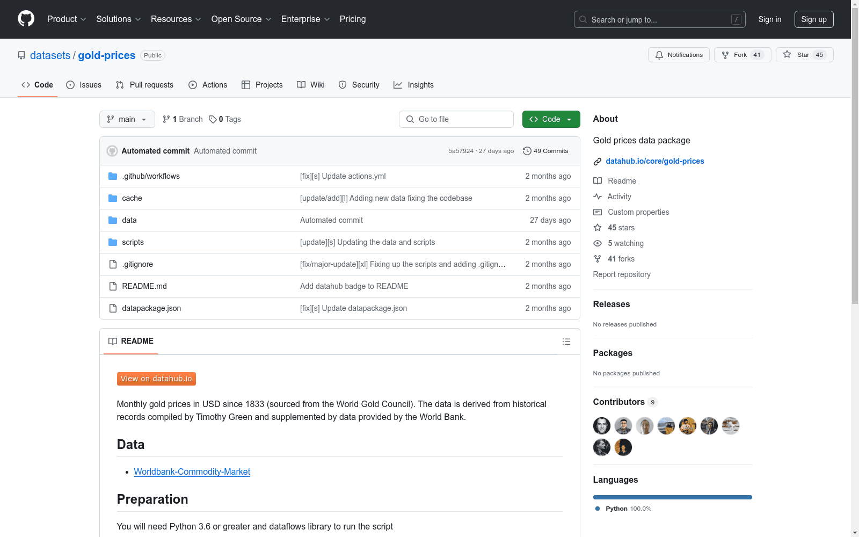View the 5 watching list
The image size is (859, 537).
[x=618, y=243]
